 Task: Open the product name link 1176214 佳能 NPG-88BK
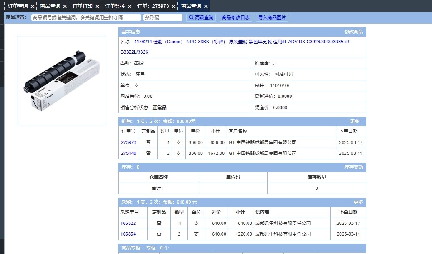click(235, 47)
